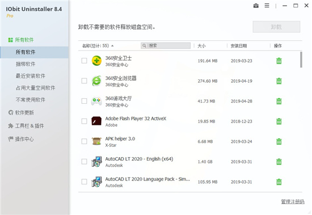Click the search magnifier icon
Image resolution: width=312 pixels, height=215 pixels.
144,45
